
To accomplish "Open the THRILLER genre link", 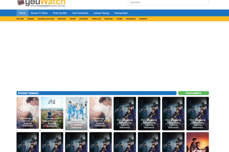I will 96,19.
